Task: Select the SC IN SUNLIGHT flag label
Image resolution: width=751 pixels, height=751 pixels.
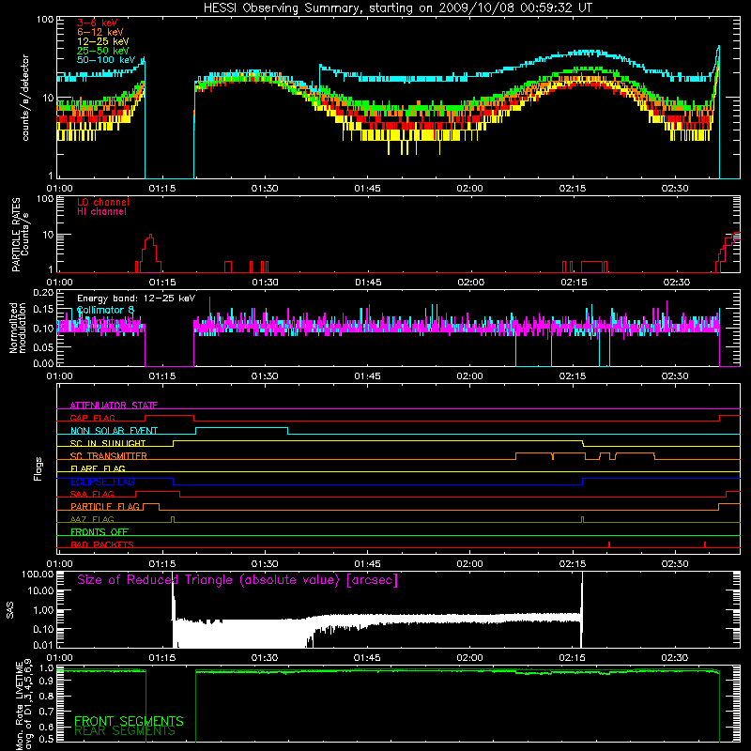Action: [x=108, y=443]
